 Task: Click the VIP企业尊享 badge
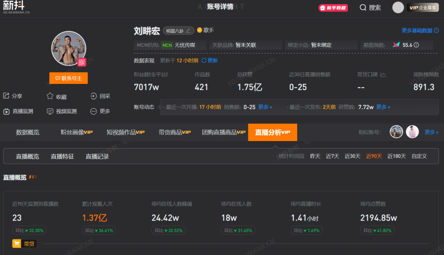423,8
